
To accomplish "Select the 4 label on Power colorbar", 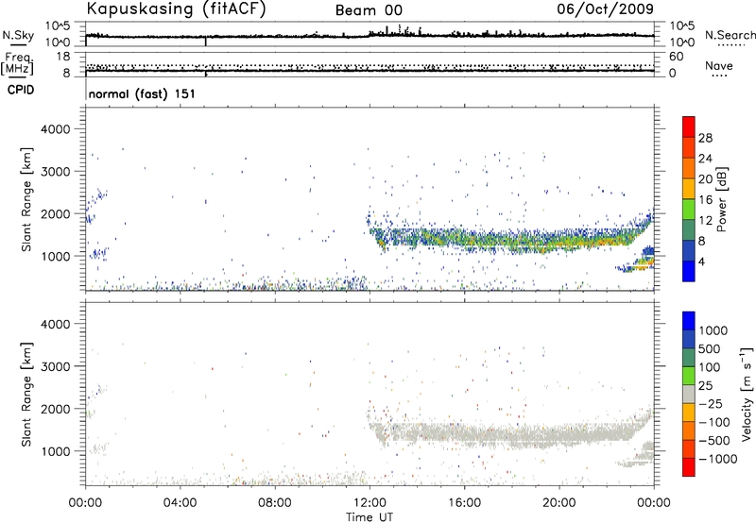I will tap(701, 262).
